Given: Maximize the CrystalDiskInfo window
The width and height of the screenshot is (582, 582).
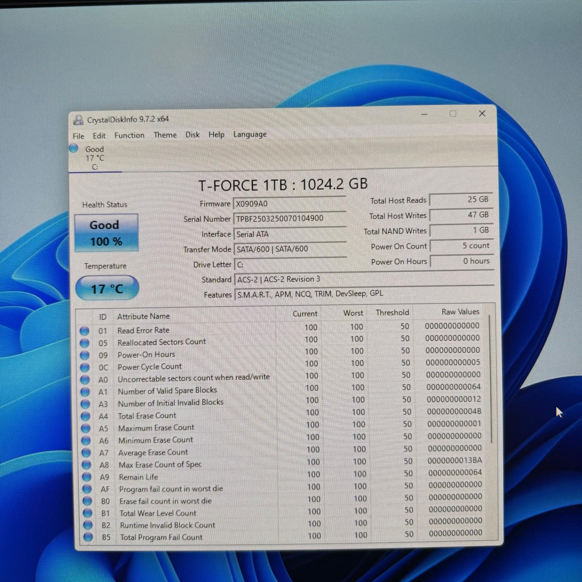Looking at the screenshot, I should click(x=453, y=114).
